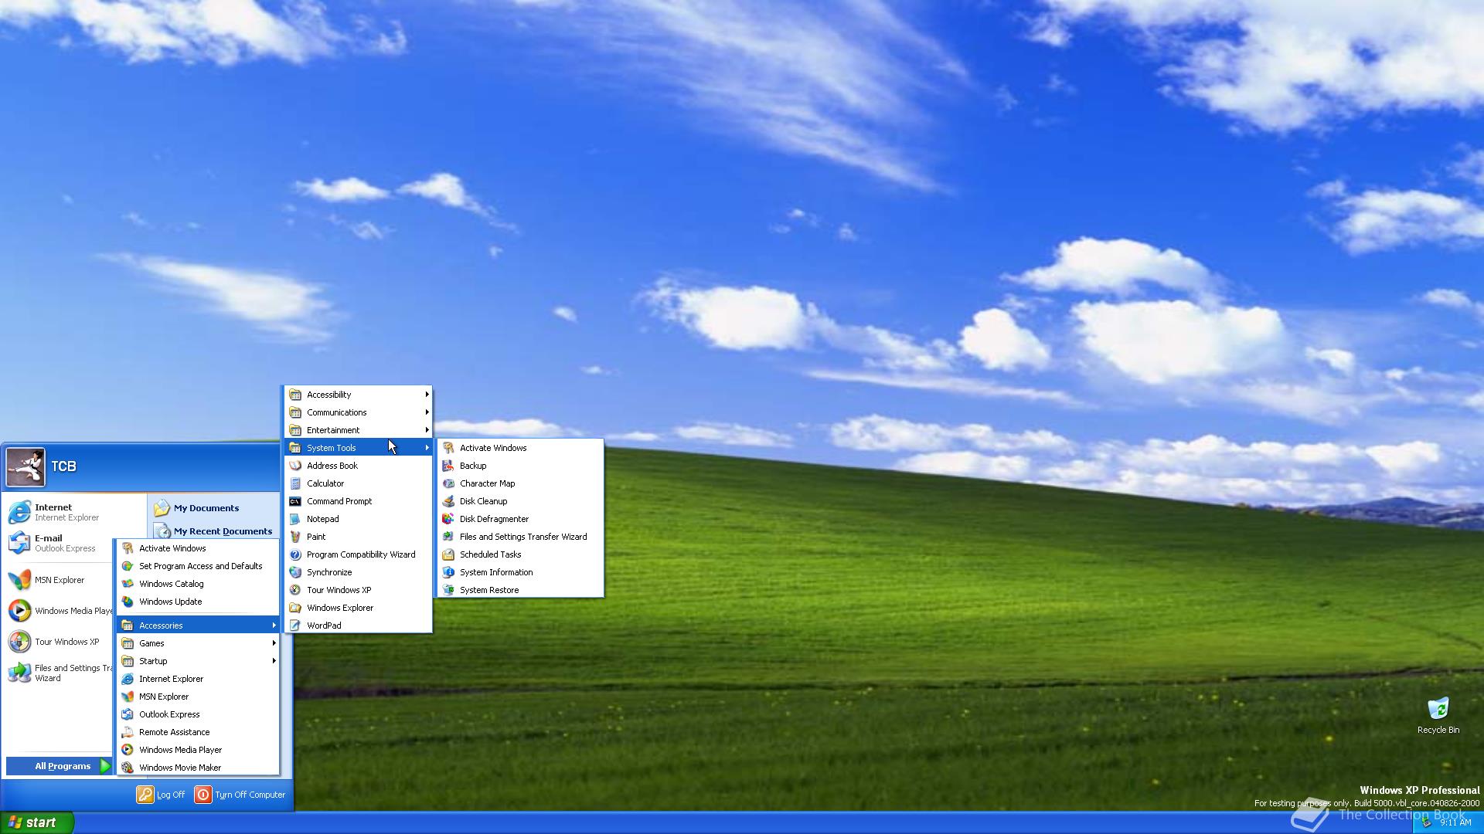
Task: Click the Disk Defragmenter icon
Action: [x=448, y=519]
